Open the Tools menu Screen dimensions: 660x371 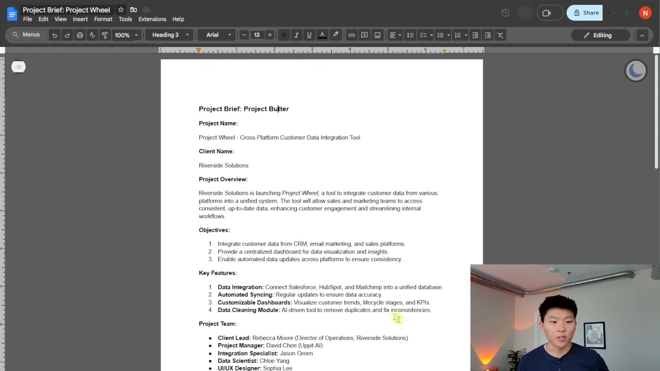(x=125, y=19)
